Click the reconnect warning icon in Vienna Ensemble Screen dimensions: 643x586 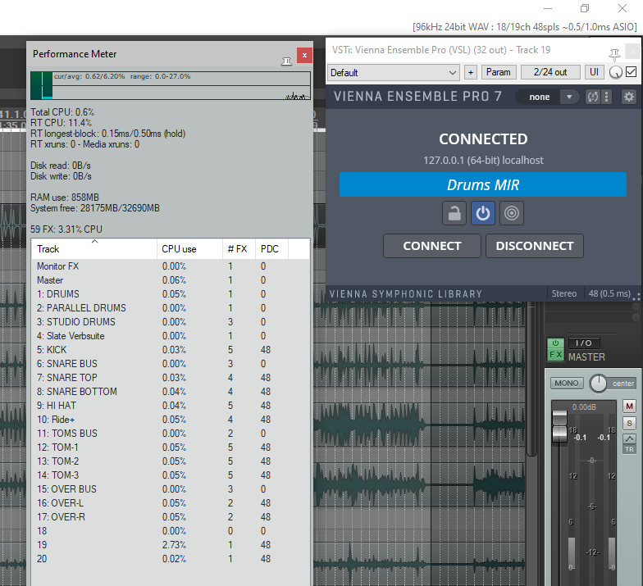click(x=592, y=97)
